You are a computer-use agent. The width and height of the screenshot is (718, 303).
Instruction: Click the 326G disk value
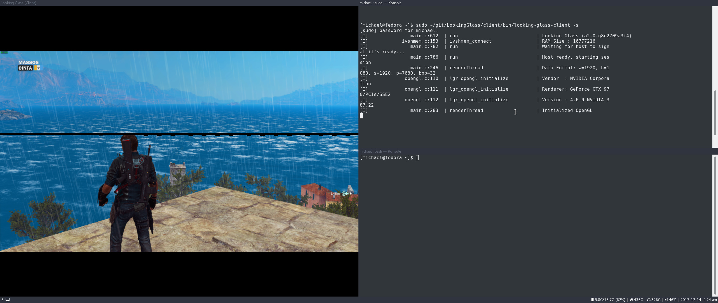tap(656, 300)
